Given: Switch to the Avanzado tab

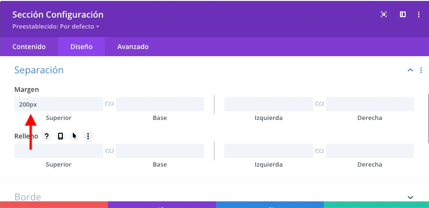Looking at the screenshot, I should pyautogui.click(x=133, y=47).
